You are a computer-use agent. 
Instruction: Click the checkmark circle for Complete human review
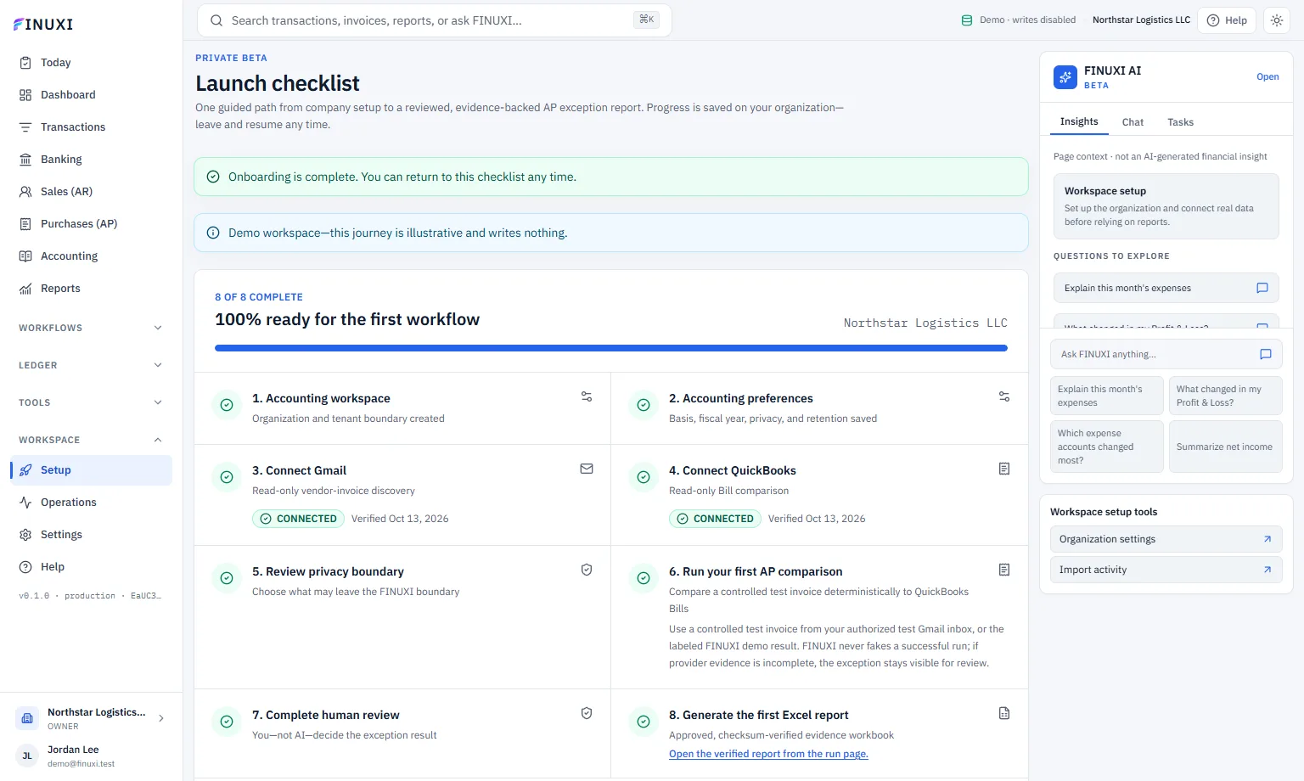coord(227,722)
